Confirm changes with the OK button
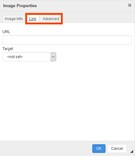 click(x=99, y=149)
